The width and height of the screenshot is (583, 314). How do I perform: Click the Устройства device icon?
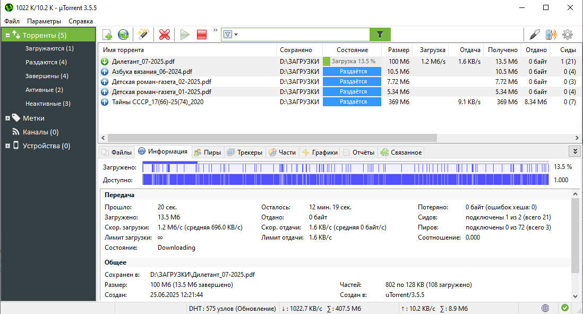[16, 146]
